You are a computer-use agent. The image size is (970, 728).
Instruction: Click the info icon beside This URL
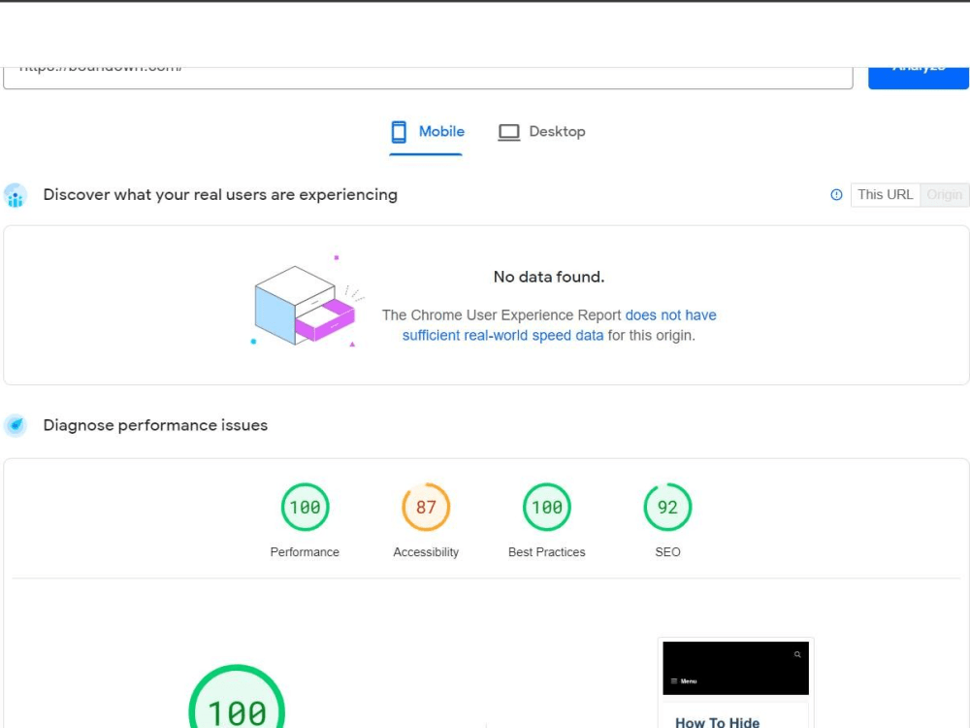836,194
